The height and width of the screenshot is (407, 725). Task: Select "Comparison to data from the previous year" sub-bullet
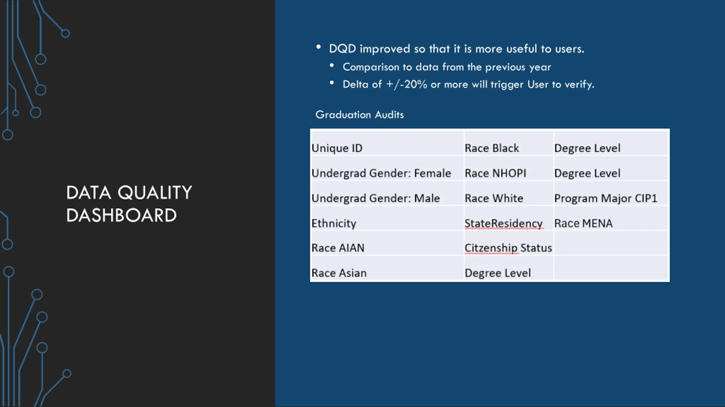pos(447,67)
